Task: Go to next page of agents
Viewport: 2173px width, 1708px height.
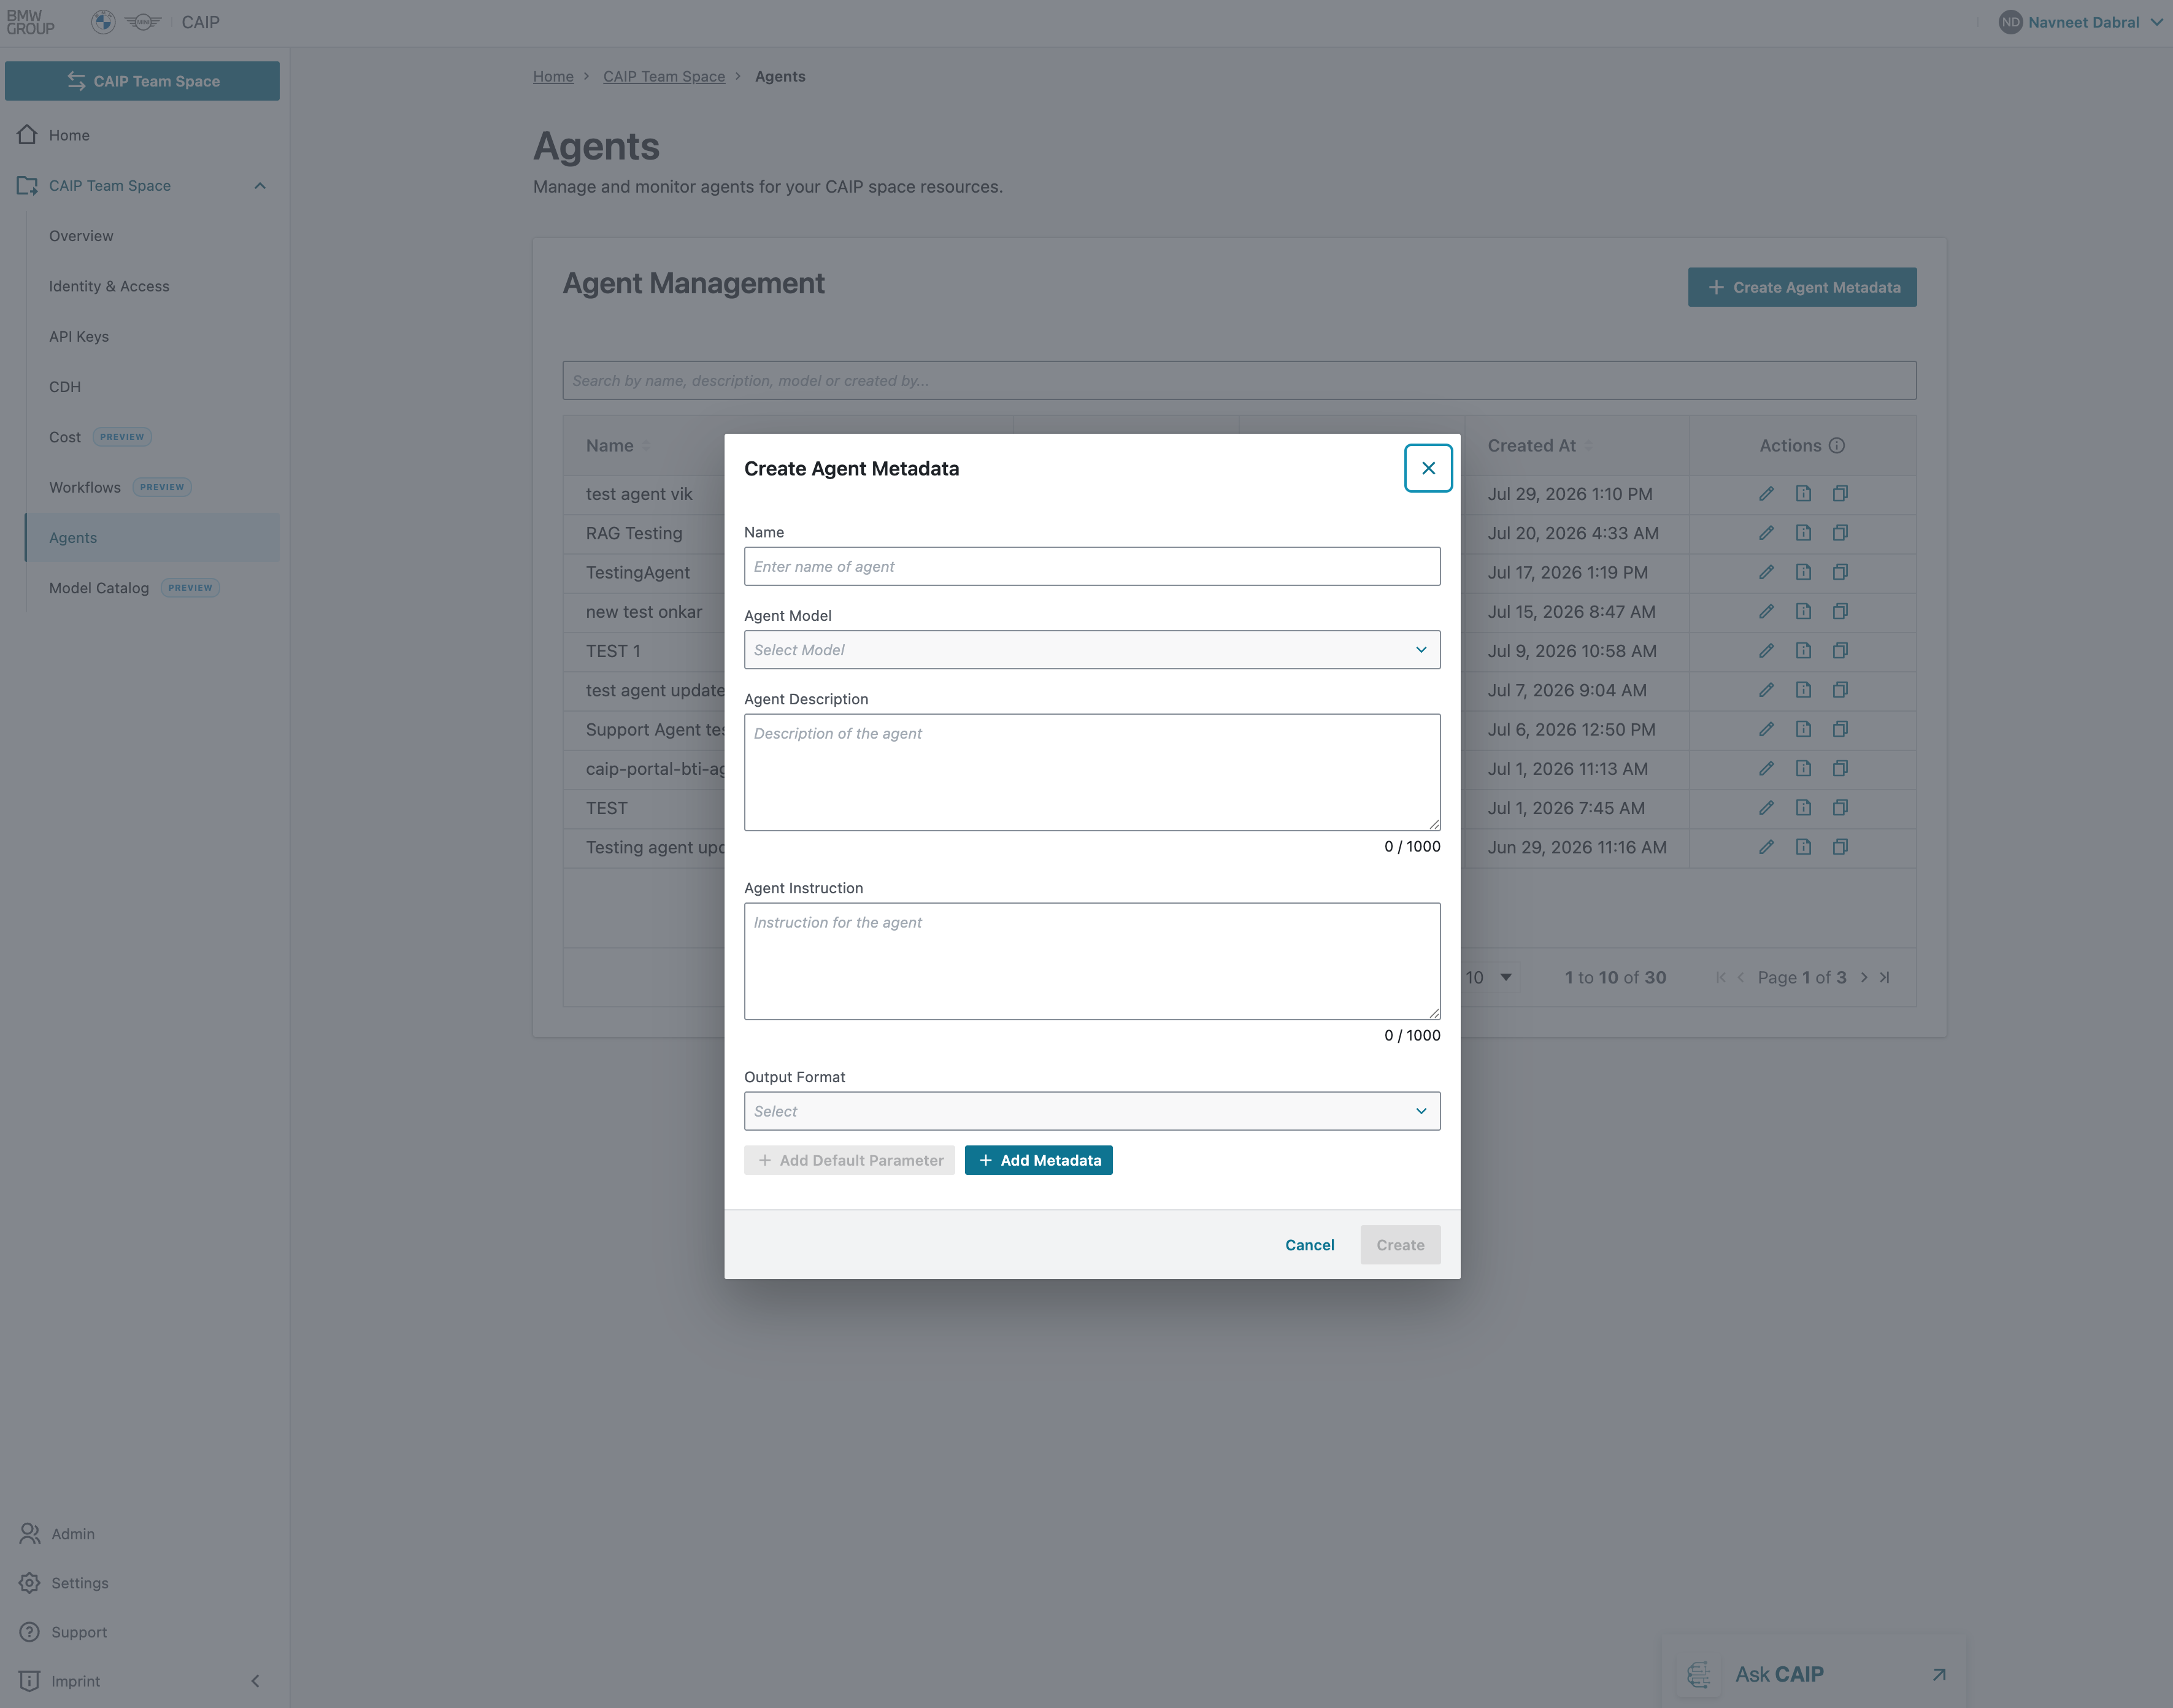Action: coord(1864,977)
